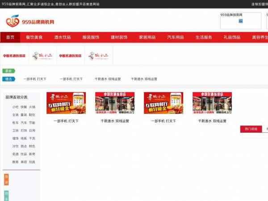Screen dimensions: 268x201
Task: Open the 酒水饮品 navigation item
Action: tap(63, 37)
